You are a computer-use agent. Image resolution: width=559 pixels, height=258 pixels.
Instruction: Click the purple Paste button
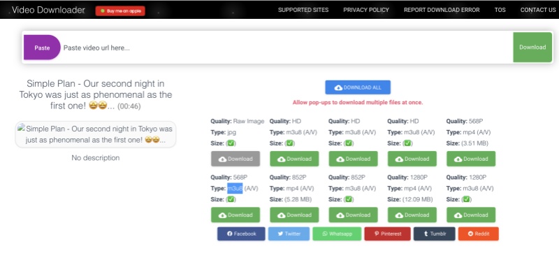coord(42,48)
